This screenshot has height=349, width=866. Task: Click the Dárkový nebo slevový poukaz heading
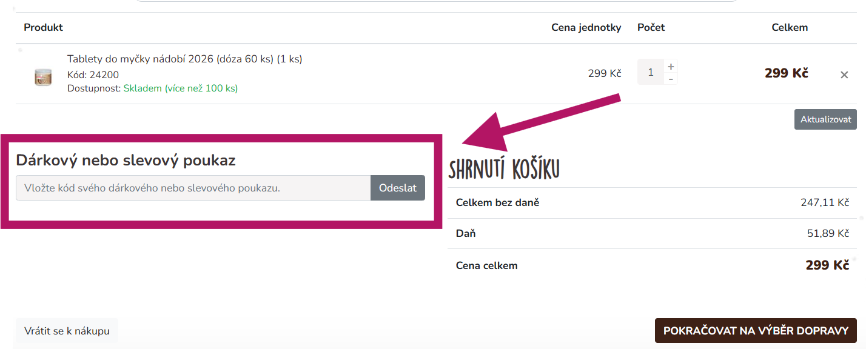click(x=126, y=161)
